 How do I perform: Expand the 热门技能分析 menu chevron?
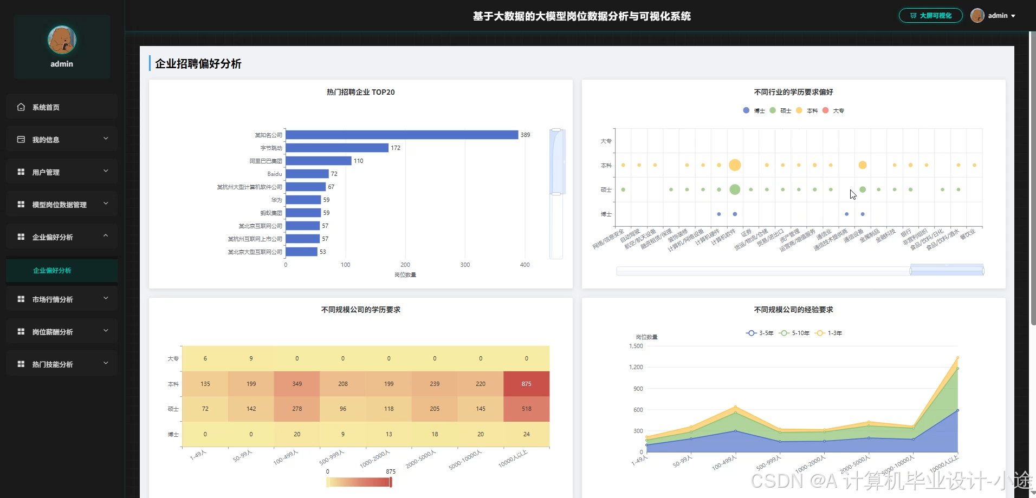[x=106, y=364]
